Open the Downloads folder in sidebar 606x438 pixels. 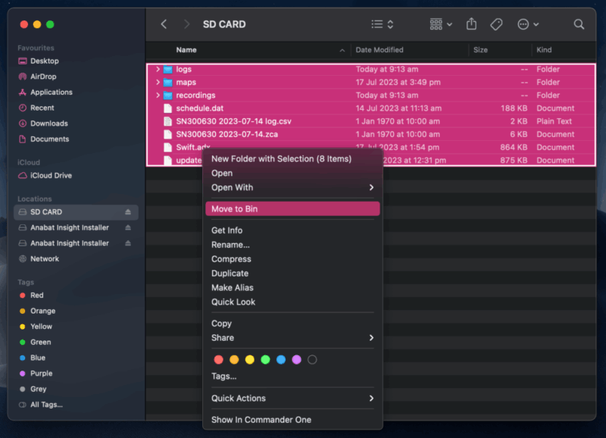[48, 124]
